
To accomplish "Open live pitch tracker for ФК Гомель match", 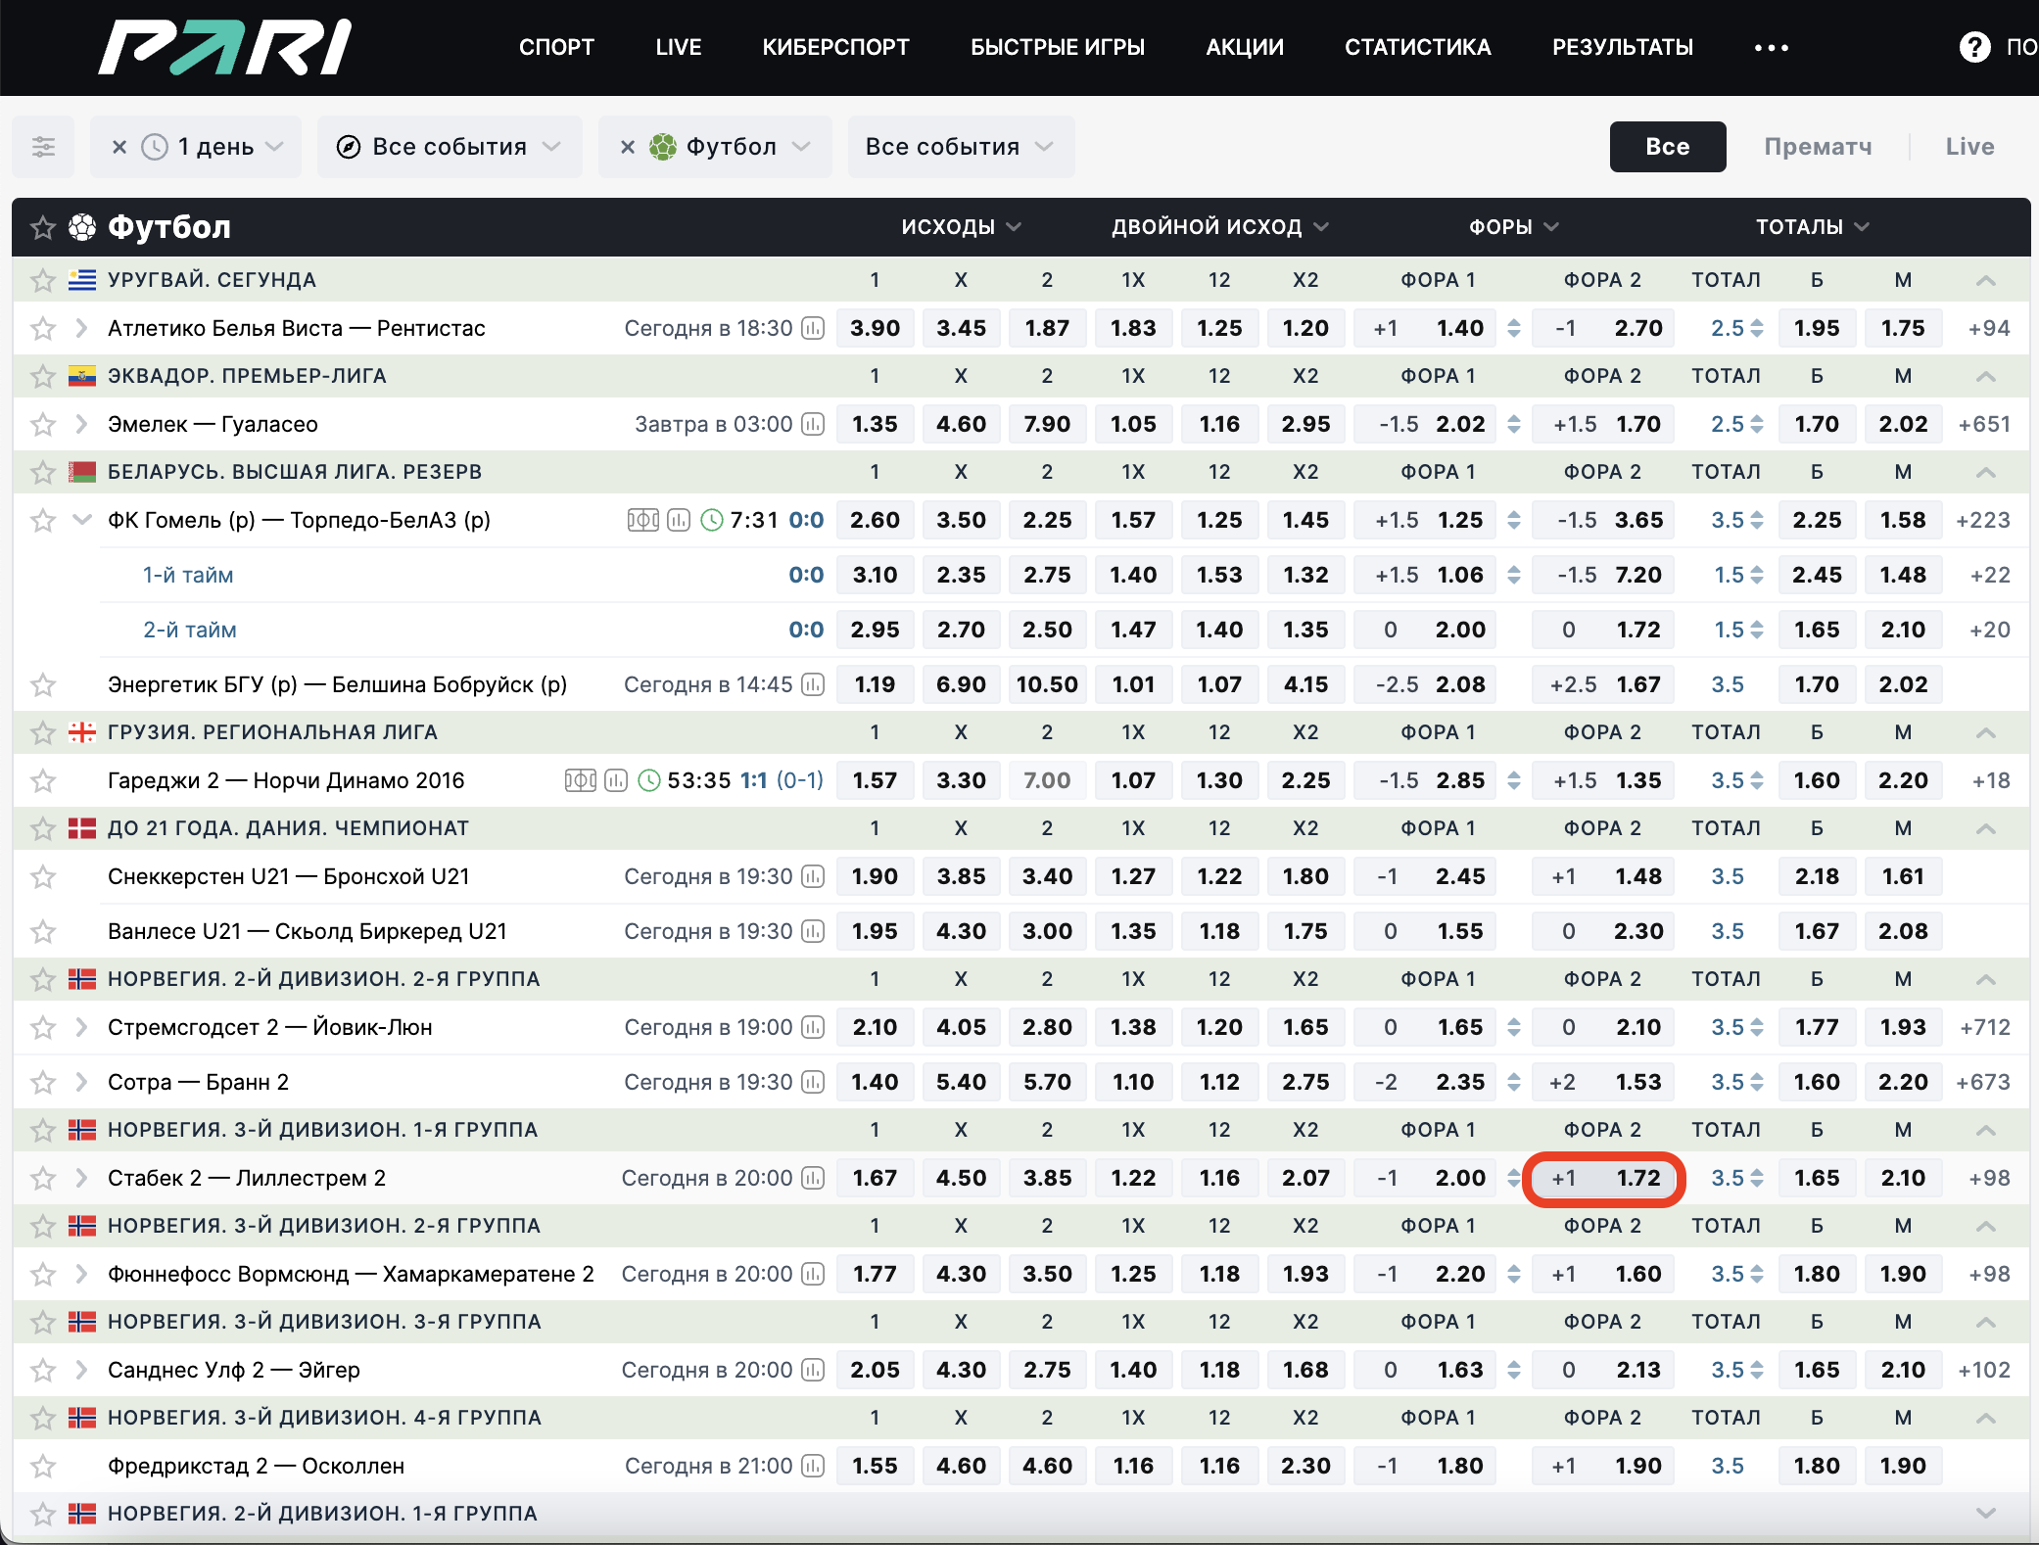I will (x=642, y=520).
